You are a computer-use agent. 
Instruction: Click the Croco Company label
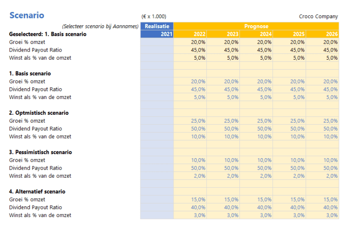(x=318, y=17)
